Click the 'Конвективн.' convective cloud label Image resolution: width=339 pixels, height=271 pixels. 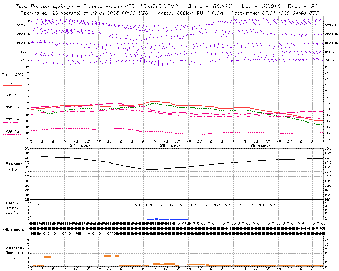click(14, 247)
